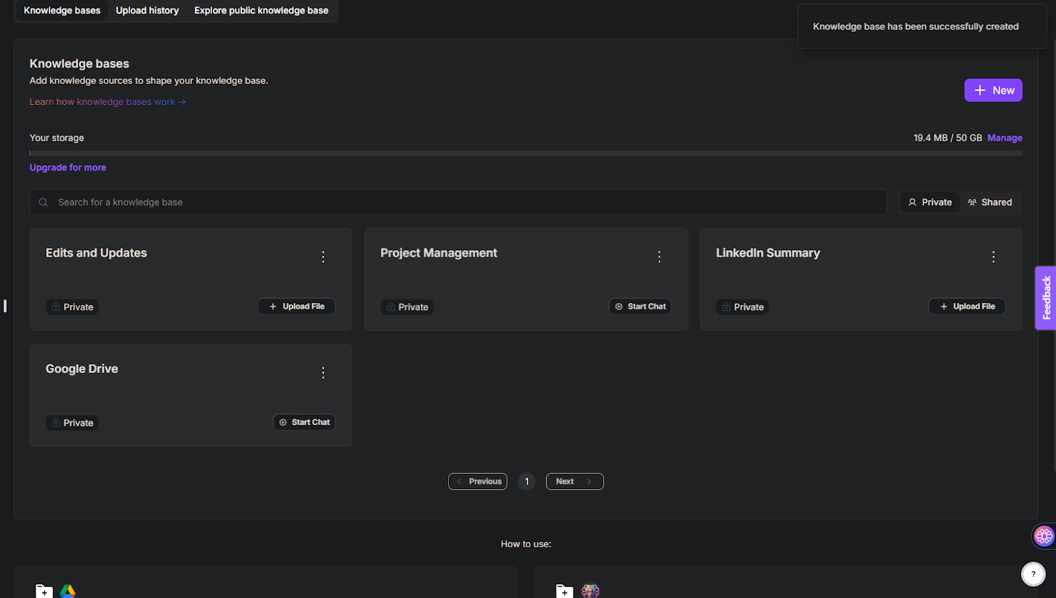Click the success notification toast
Screen dimensions: 1056x598
point(922,26)
